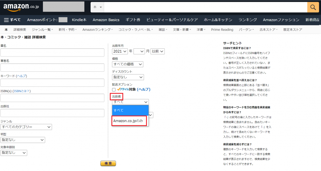The width and height of the screenshot is (321, 171).
Task: Click the プライム logo icon
Action: tap(123, 89)
